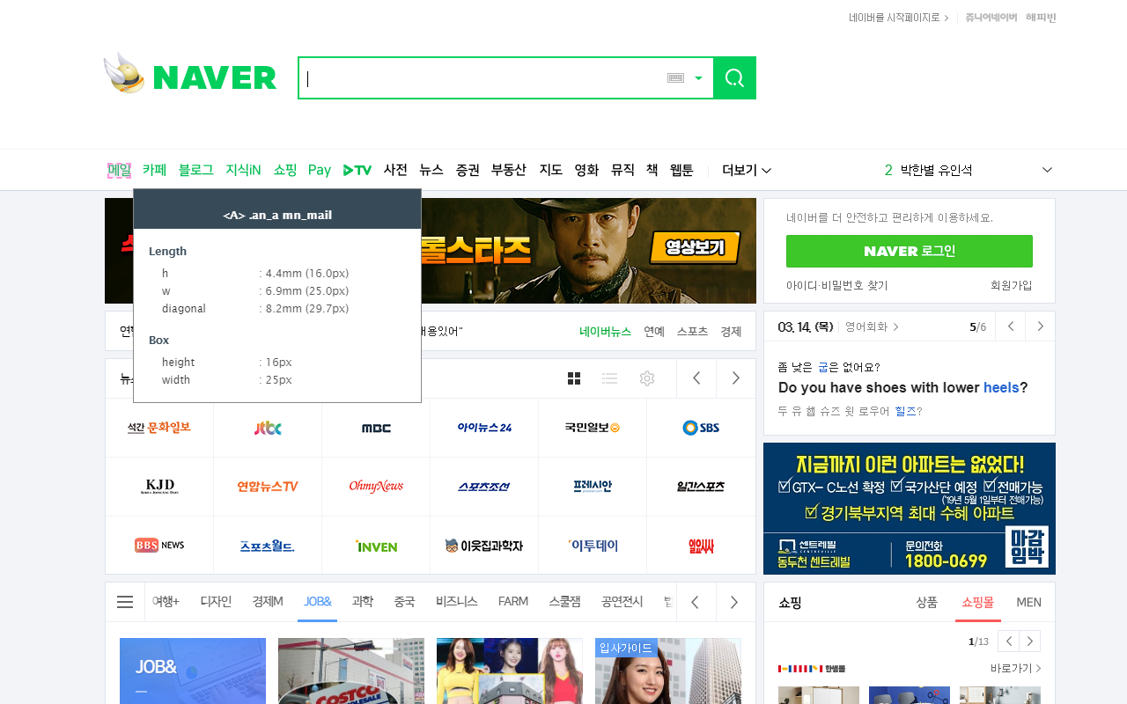Select the 상품 shopping tab
This screenshot has height=704, width=1127.
tap(926, 603)
